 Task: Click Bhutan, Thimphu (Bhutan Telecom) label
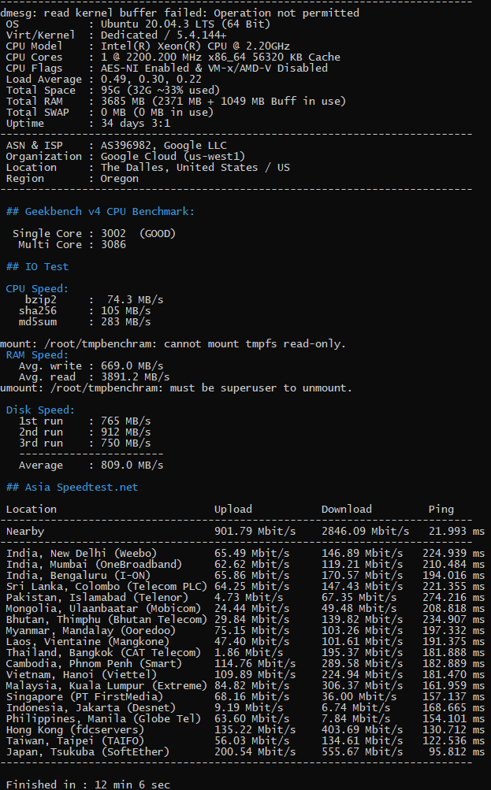click(107, 620)
